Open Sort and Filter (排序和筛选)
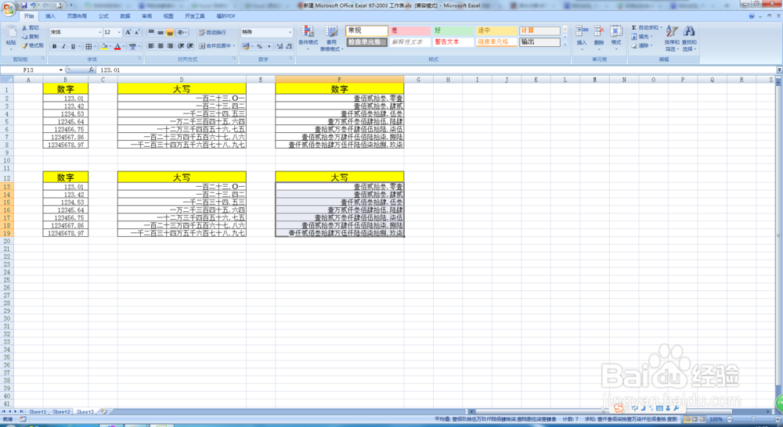 click(672, 38)
